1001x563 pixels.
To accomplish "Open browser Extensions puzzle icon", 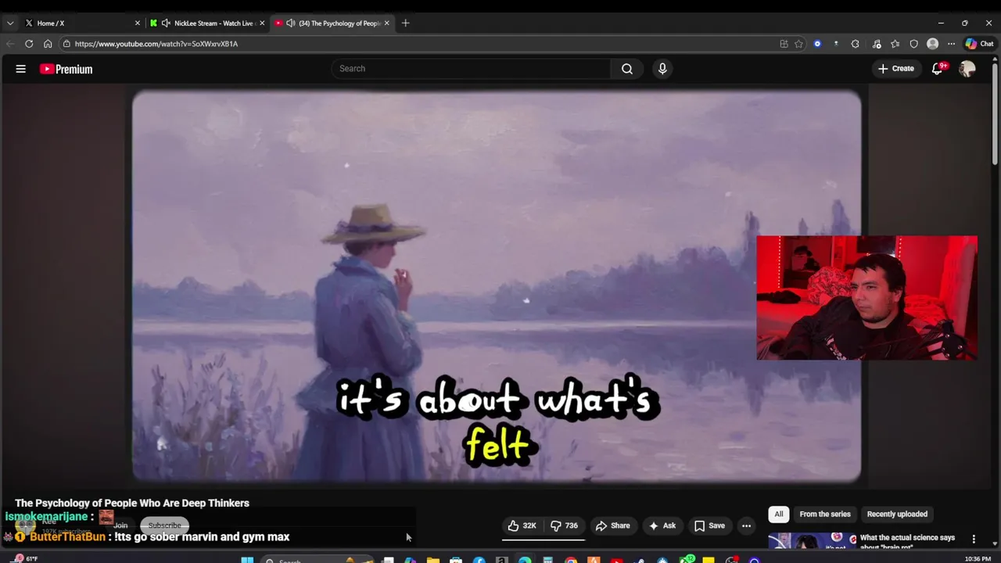I will [855, 44].
